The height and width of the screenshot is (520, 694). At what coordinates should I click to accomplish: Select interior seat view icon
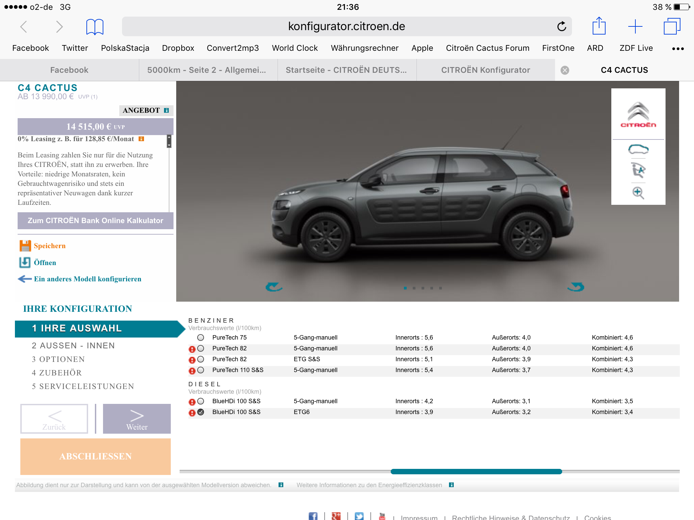[638, 170]
